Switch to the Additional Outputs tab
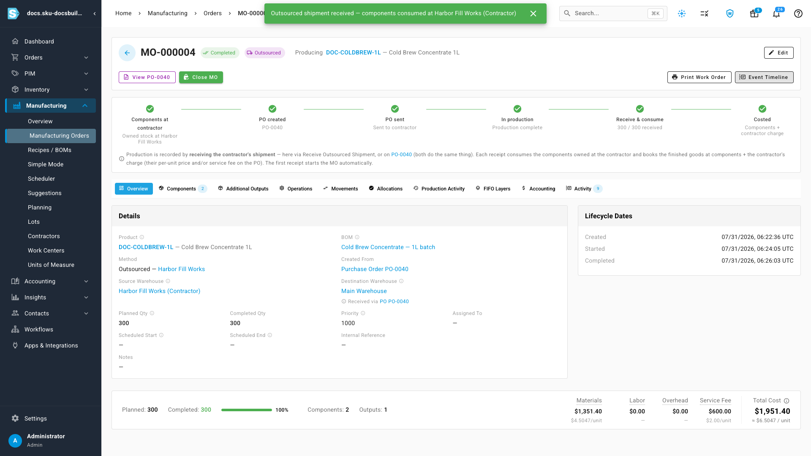 tap(243, 189)
